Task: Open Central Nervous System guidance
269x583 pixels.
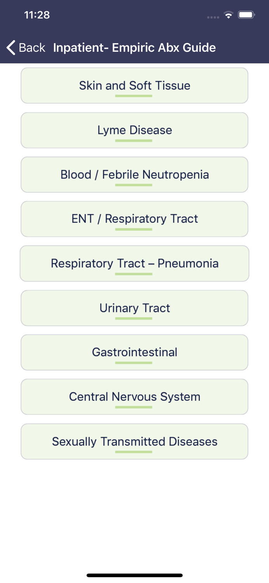Action: (134, 396)
